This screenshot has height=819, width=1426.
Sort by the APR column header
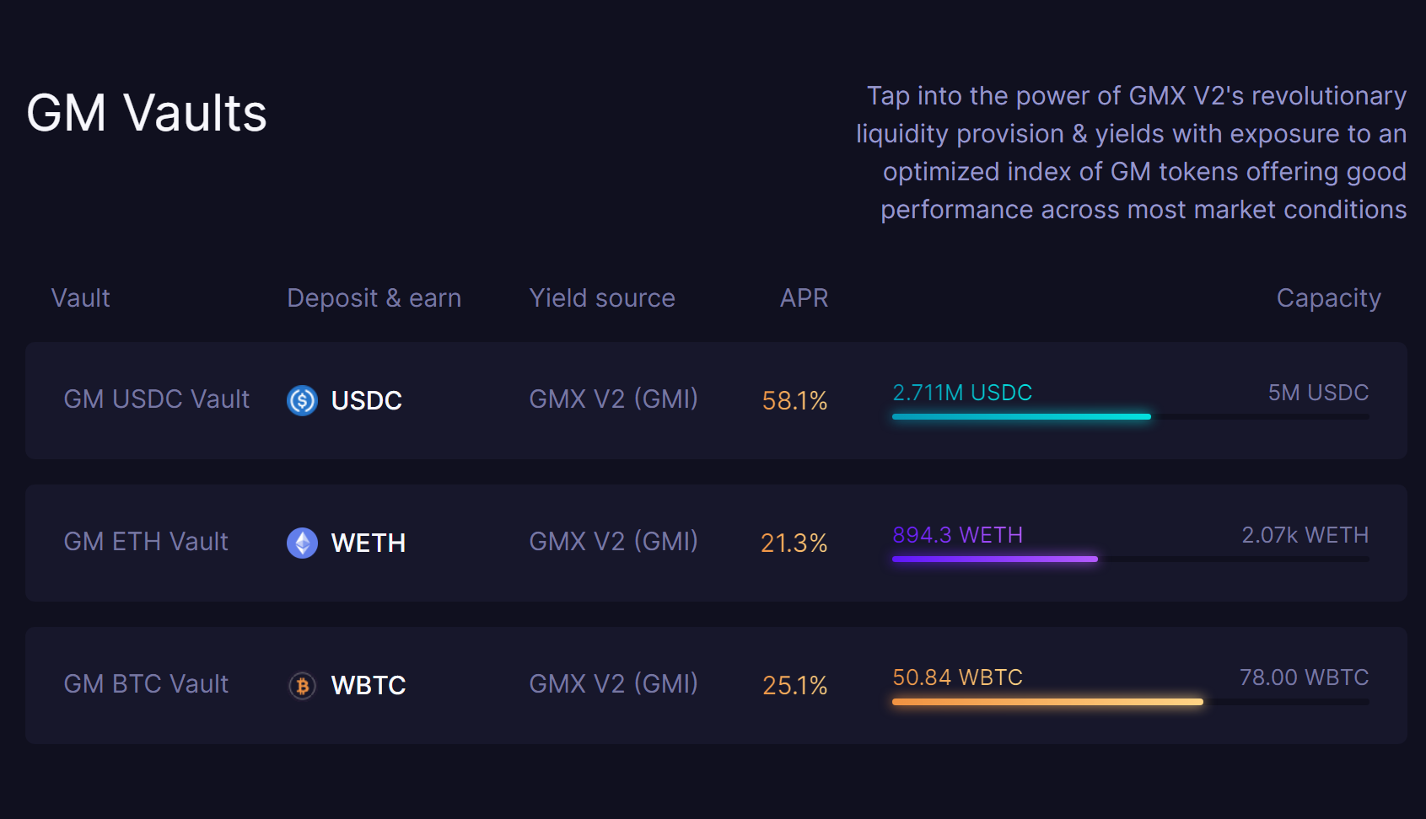[x=804, y=298]
